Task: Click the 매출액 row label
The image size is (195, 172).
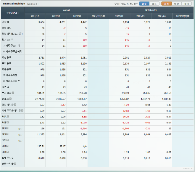Action: (5, 22)
